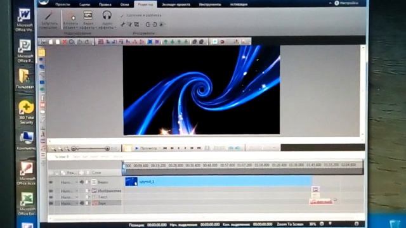The image size is (406, 228).
Task: Hide the Звук layer with eye icon
Action: click(x=51, y=203)
